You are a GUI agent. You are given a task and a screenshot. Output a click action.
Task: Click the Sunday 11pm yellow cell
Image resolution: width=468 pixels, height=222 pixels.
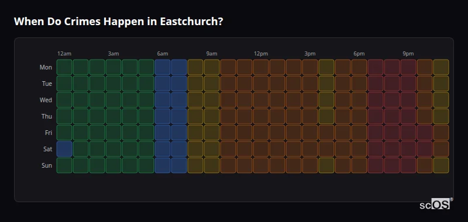pyautogui.click(x=441, y=165)
